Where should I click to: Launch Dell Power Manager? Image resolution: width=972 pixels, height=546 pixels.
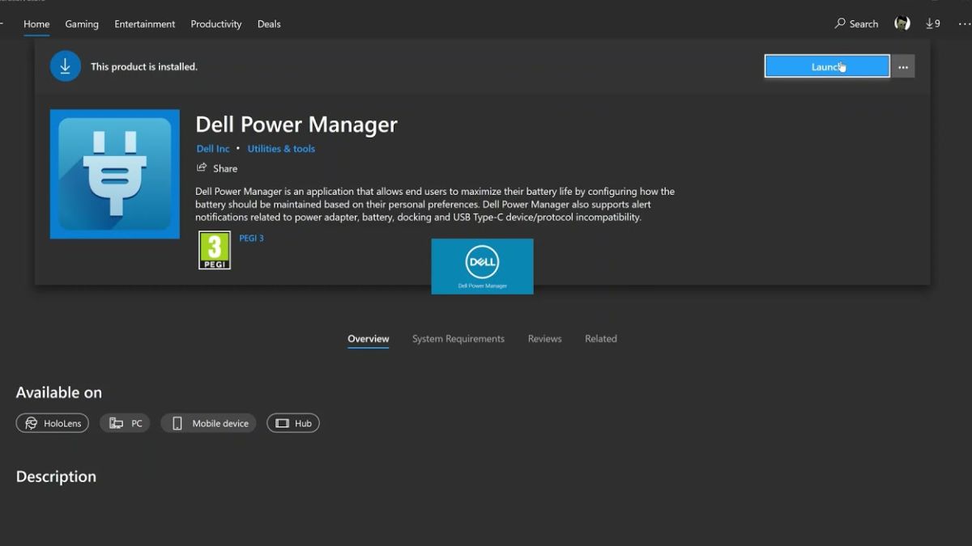click(827, 66)
